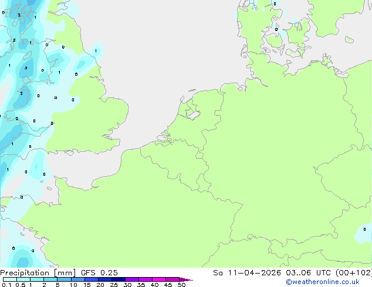
Task: Click the '(00+102)' forecast offset text
Action: (354, 273)
